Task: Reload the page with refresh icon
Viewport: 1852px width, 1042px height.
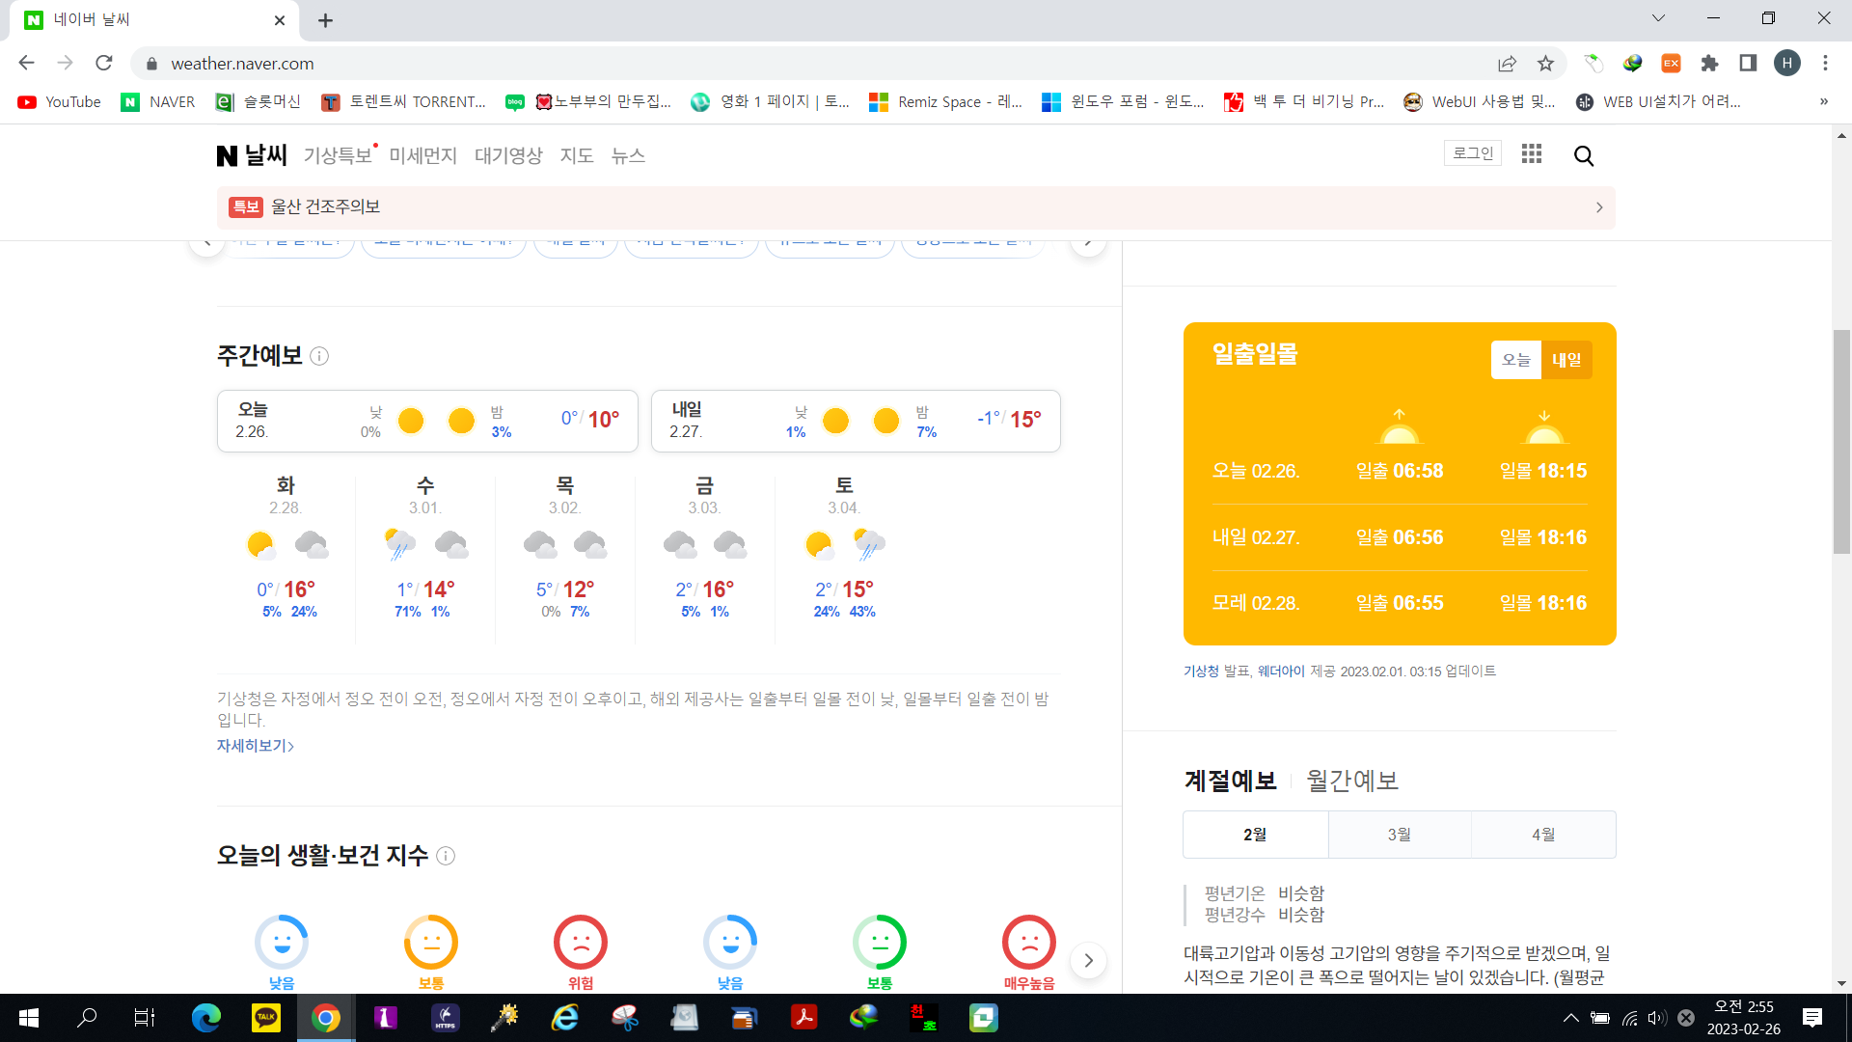Action: 104,63
